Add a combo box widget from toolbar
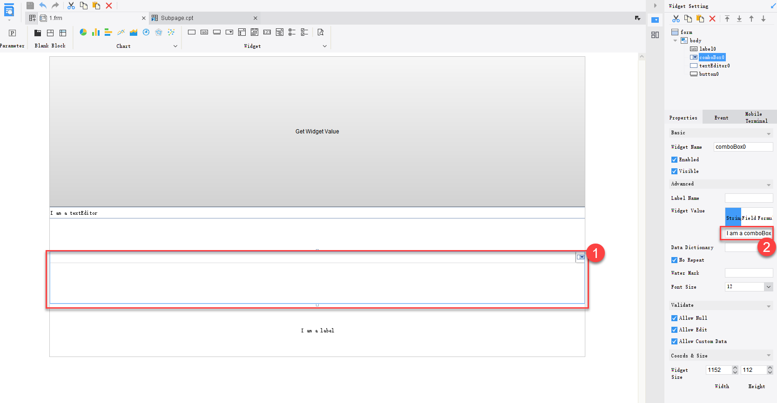 pyautogui.click(x=229, y=32)
